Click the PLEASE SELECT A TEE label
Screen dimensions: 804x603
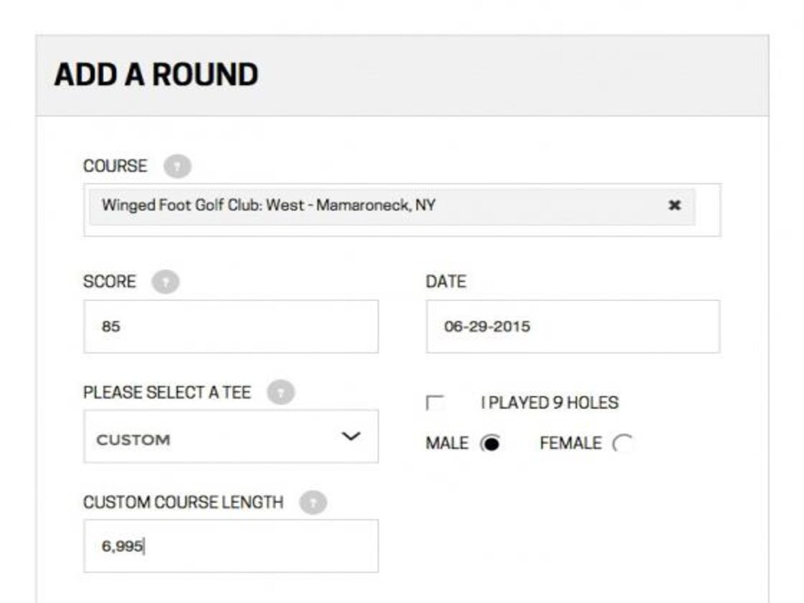(167, 393)
